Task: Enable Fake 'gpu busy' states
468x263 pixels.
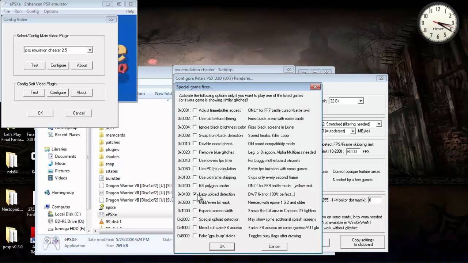Action: coord(195,236)
